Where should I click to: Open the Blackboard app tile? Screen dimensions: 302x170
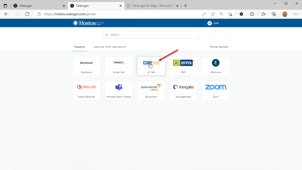click(x=86, y=66)
